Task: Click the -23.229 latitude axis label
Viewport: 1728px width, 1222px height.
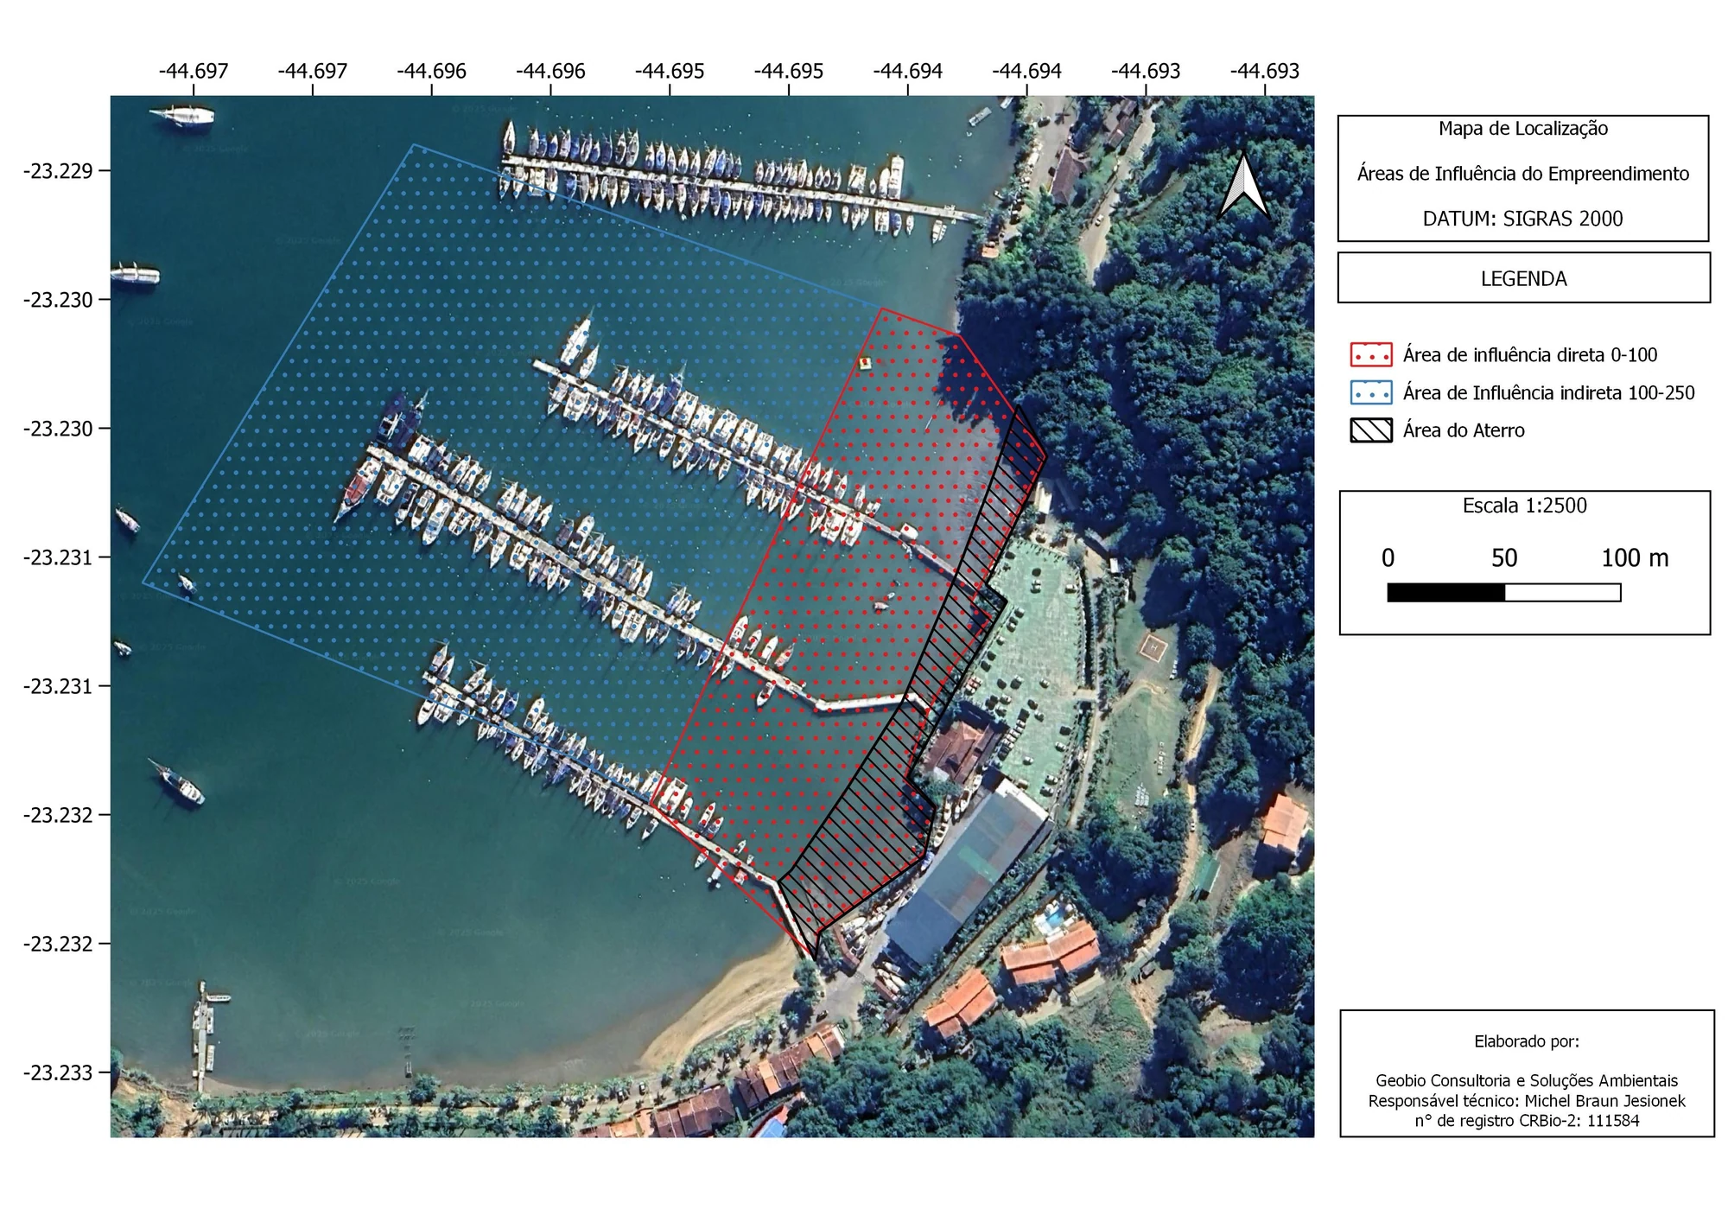Action: (58, 171)
